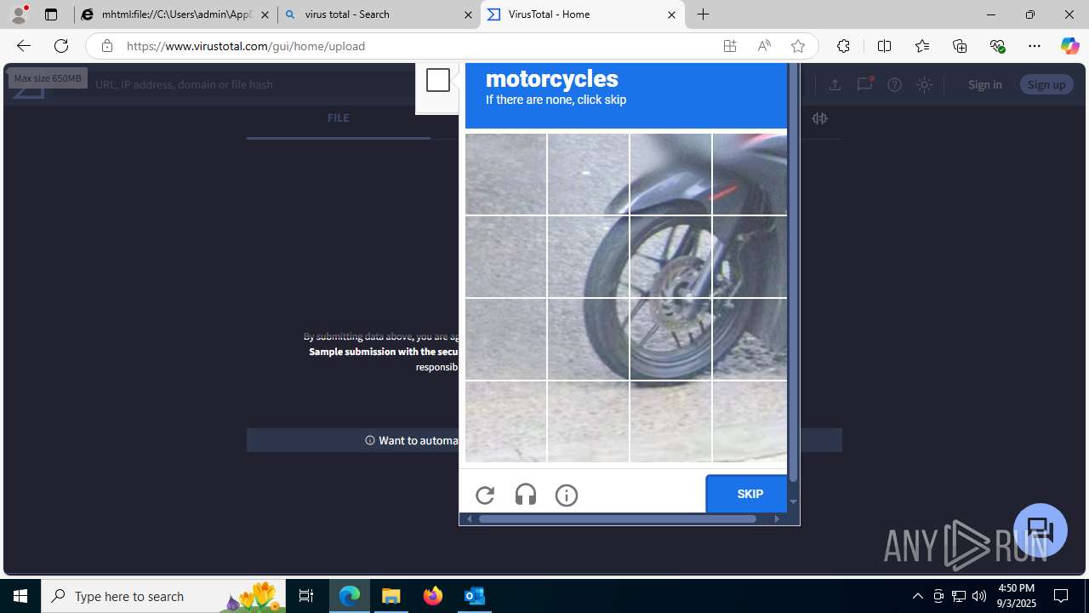Screen dimensions: 1089x613
Task: Click the scroll-left arrow of the captcha frame
Action: coord(469,518)
